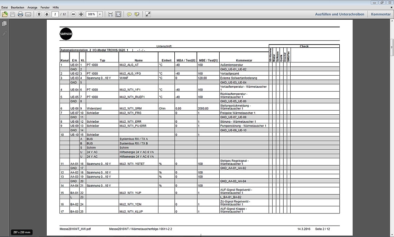Image resolution: width=394 pixels, height=237 pixels.
Task: Save the document using the Save icon
Action: (x=12, y=14)
